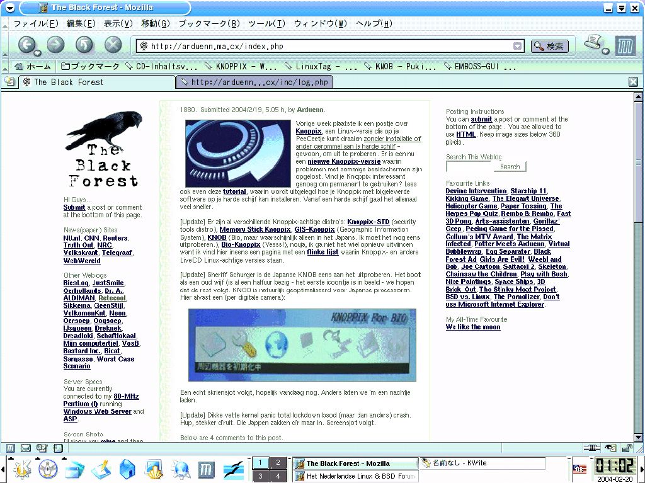
Task: Hide the KDE panel with the right arrow
Action: 642,469
